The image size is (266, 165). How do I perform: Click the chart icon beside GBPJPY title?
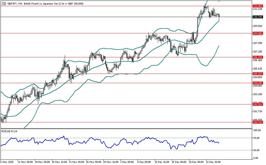(x=4, y=3)
